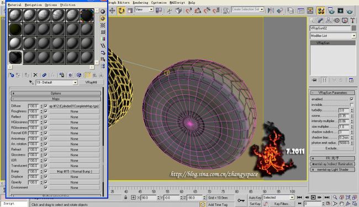
Task: Click Bump slot Map #15 Normal Bump button
Action: click(x=75, y=171)
